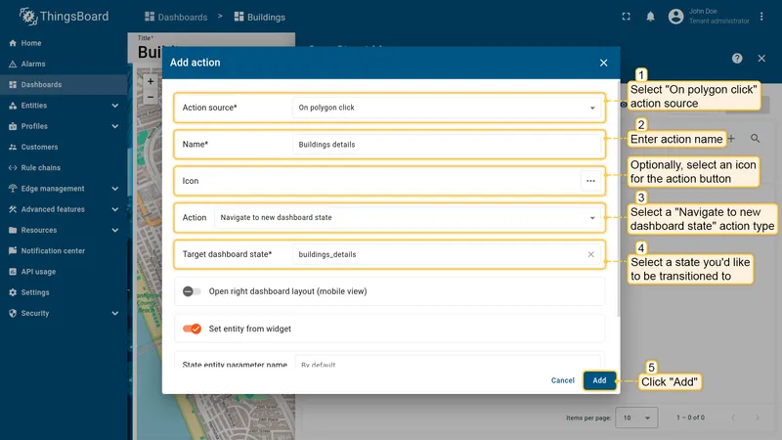Close the widget editor panel
The width and height of the screenshot is (782, 440).
click(x=761, y=59)
